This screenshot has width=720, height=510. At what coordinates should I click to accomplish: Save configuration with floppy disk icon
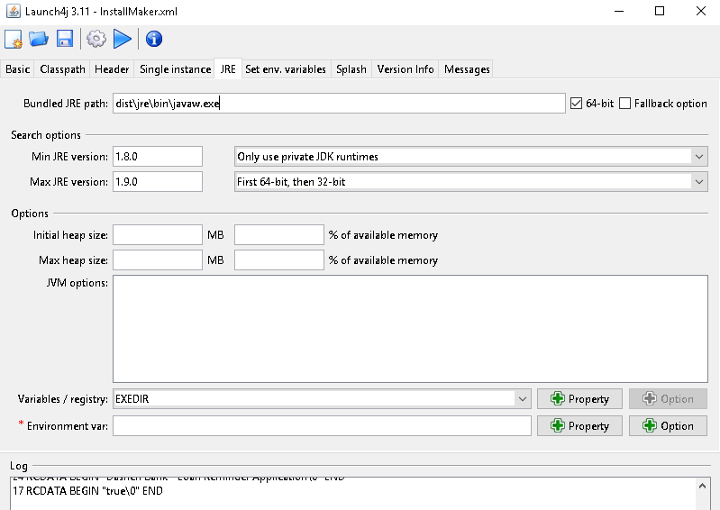click(65, 39)
